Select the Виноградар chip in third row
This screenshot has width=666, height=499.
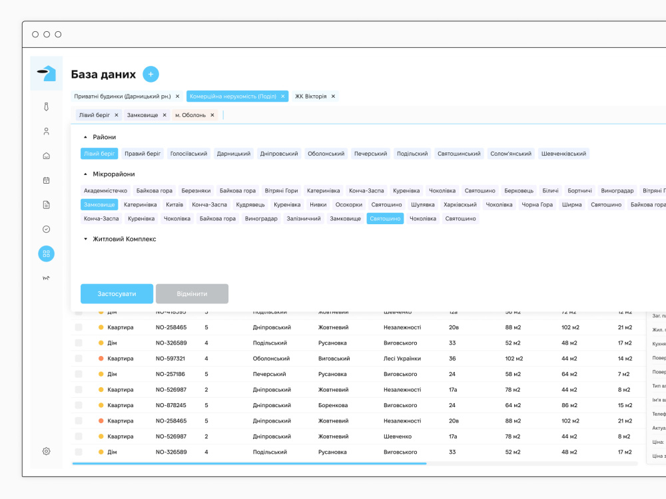(261, 218)
